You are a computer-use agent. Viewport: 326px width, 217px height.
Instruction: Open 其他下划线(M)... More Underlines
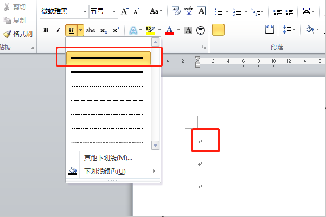point(108,158)
